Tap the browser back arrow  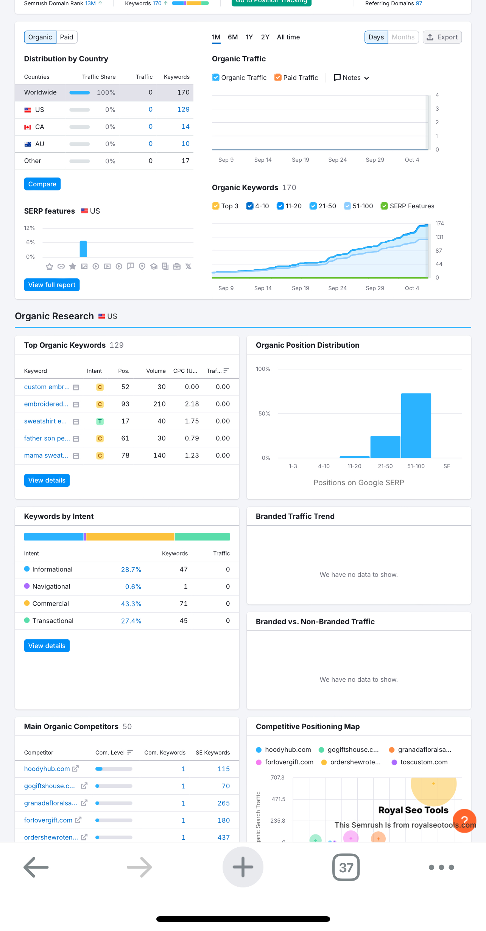click(x=36, y=867)
